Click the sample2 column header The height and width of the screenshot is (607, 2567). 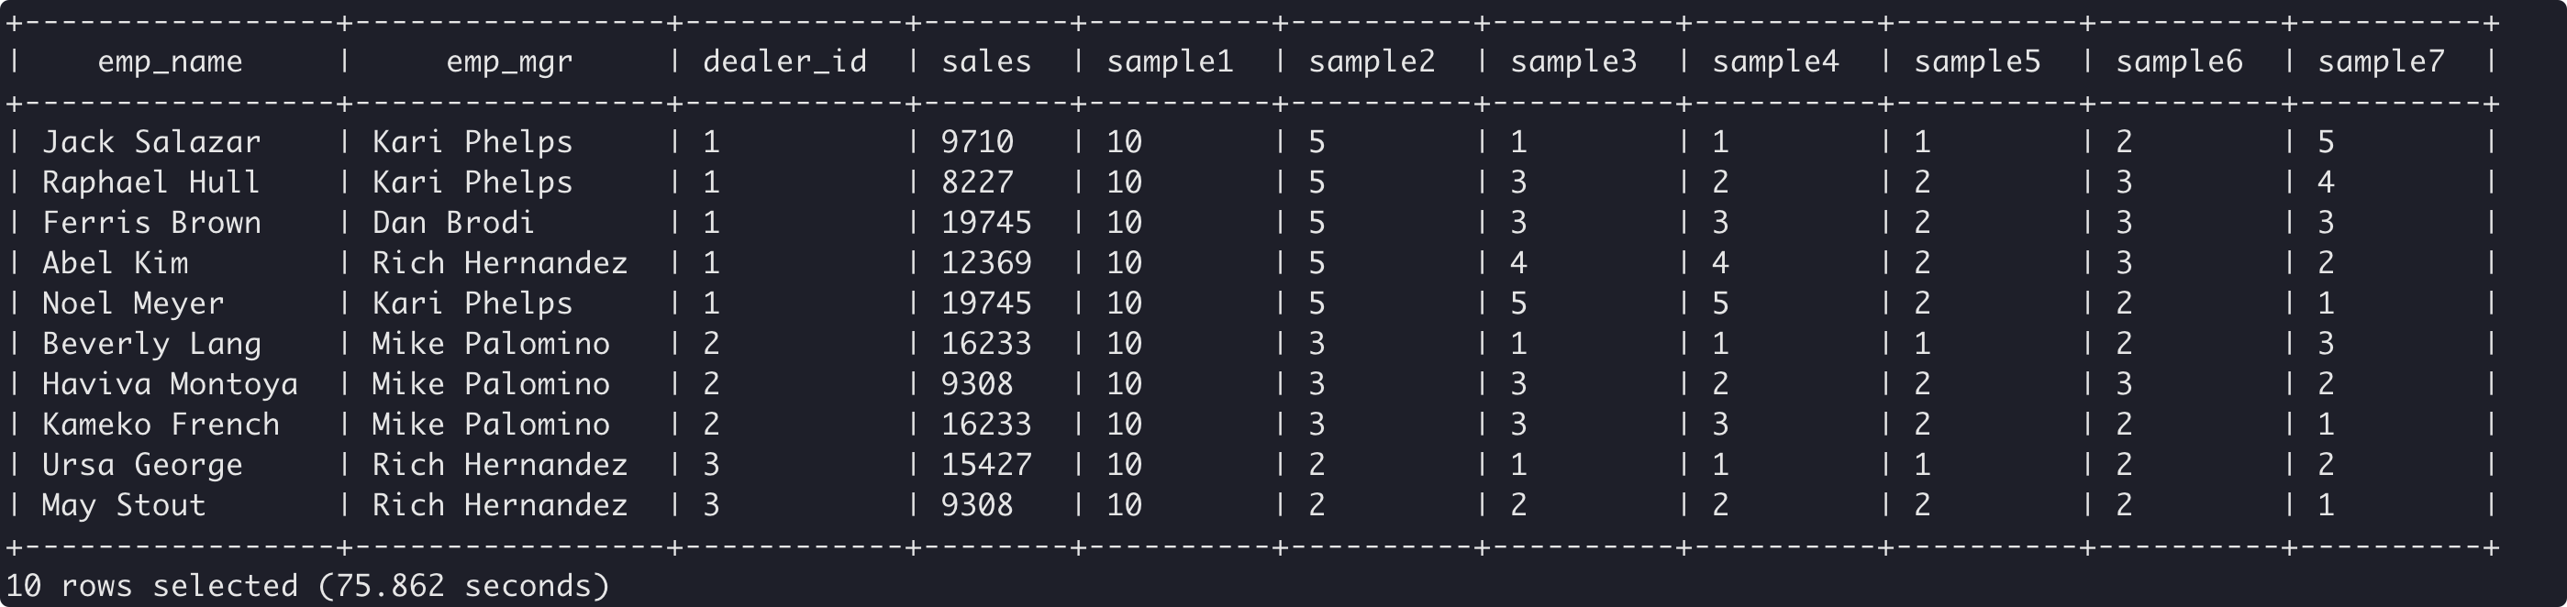tap(1372, 61)
